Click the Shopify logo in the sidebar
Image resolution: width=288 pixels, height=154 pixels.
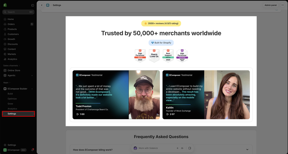pos(5,5)
